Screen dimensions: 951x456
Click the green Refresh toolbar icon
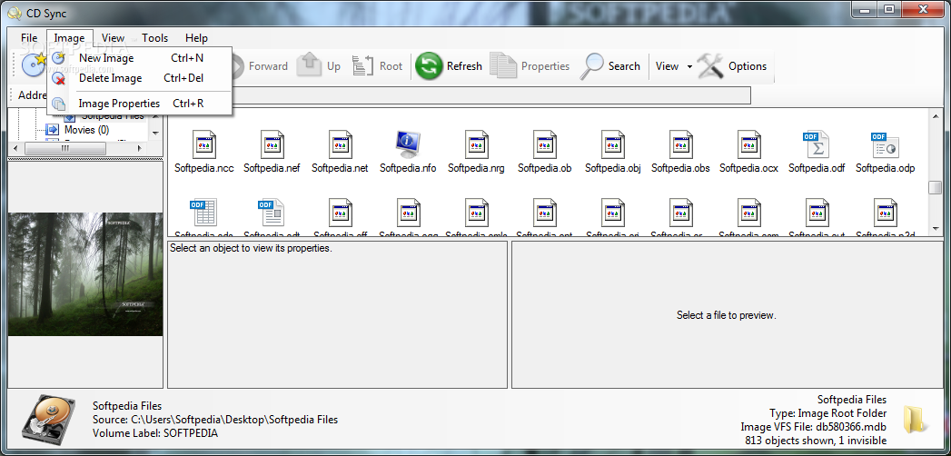(429, 66)
